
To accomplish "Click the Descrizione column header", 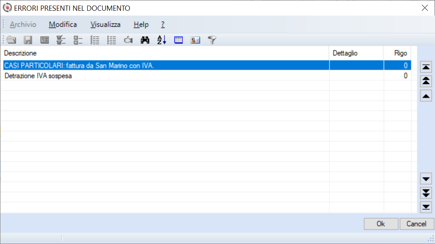I will (x=165, y=53).
